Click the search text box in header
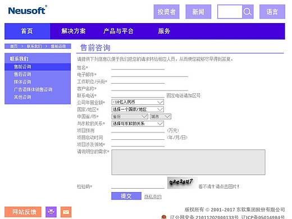Image resolution: width=292 pixels, height=219 pixels. point(230,12)
